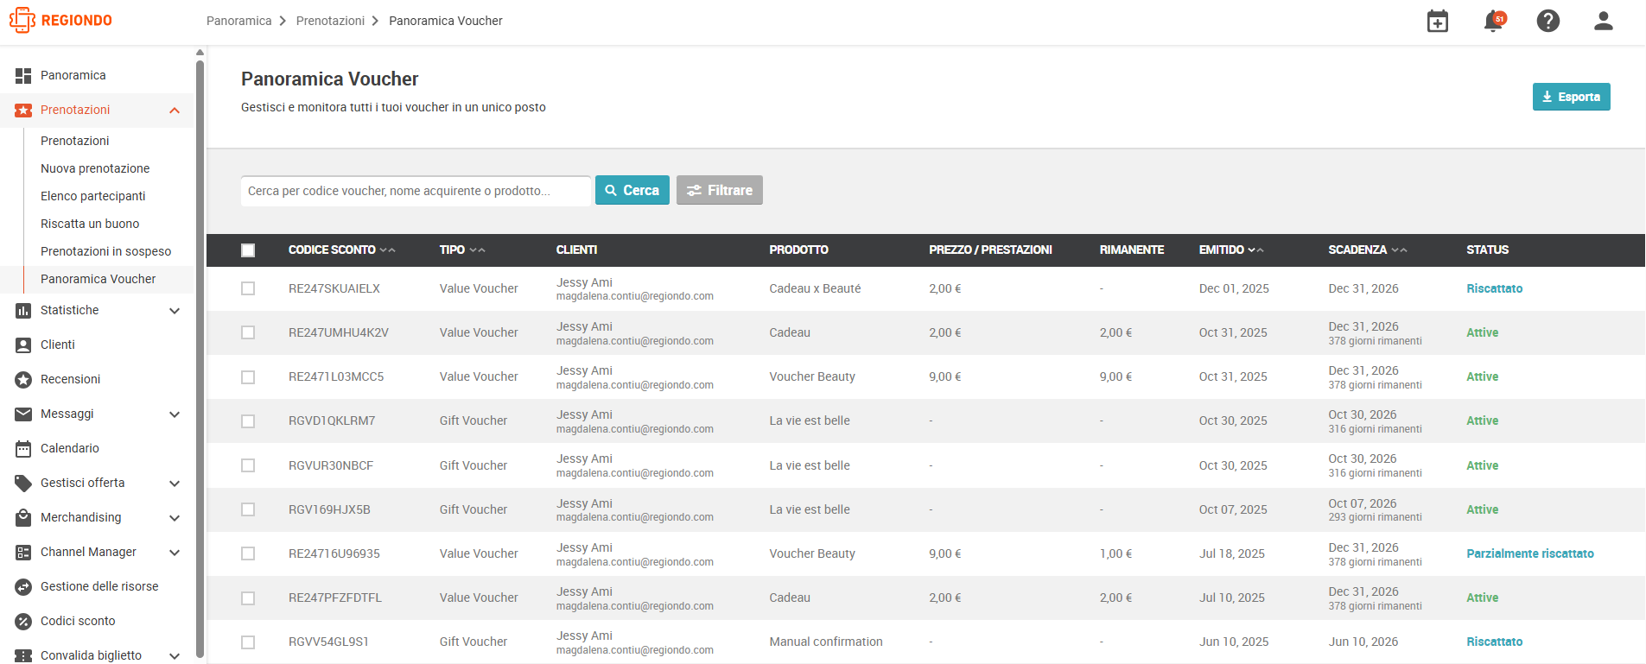Click the Prenotazioni star ticket icon

pos(23,111)
